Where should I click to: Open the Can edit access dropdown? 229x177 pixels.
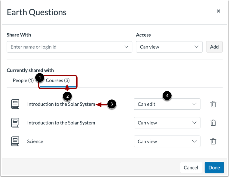coord(167,104)
